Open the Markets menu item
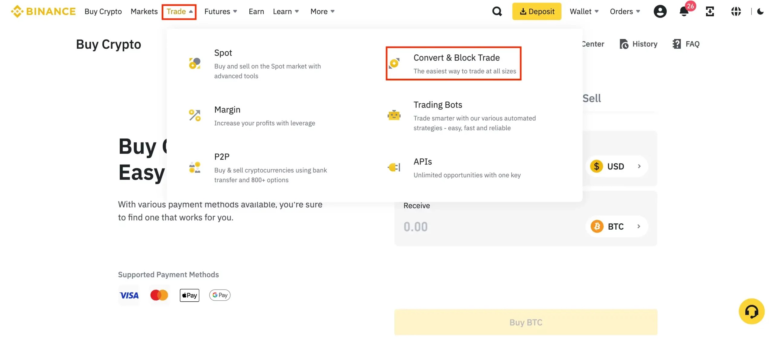 pyautogui.click(x=144, y=11)
